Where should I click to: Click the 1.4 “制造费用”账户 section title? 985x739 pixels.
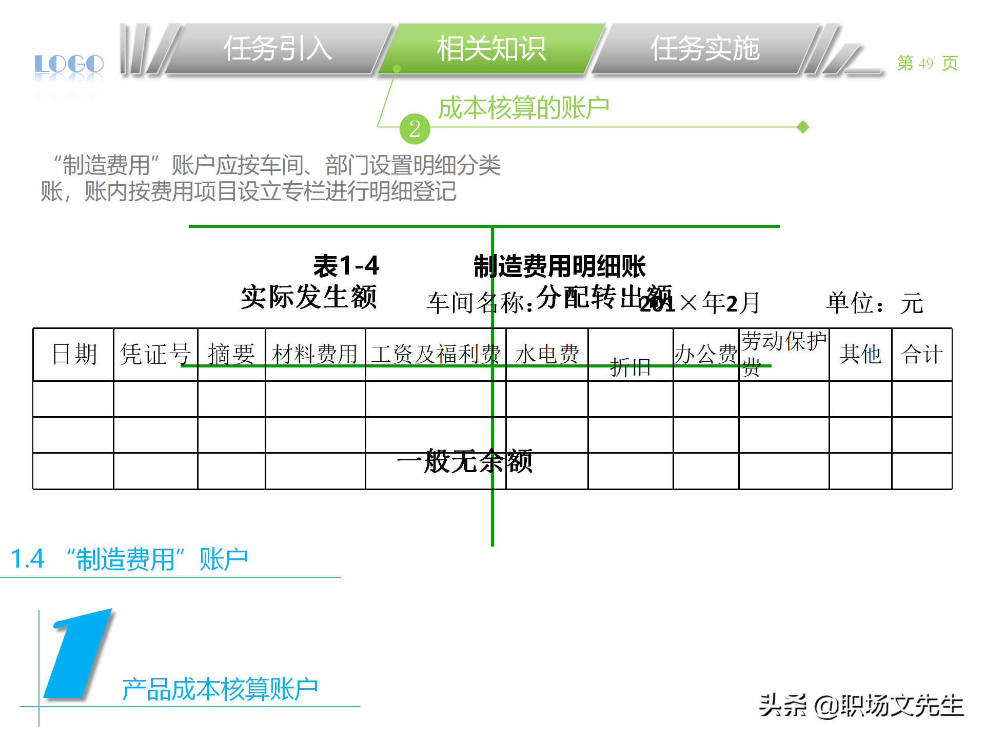tap(129, 559)
